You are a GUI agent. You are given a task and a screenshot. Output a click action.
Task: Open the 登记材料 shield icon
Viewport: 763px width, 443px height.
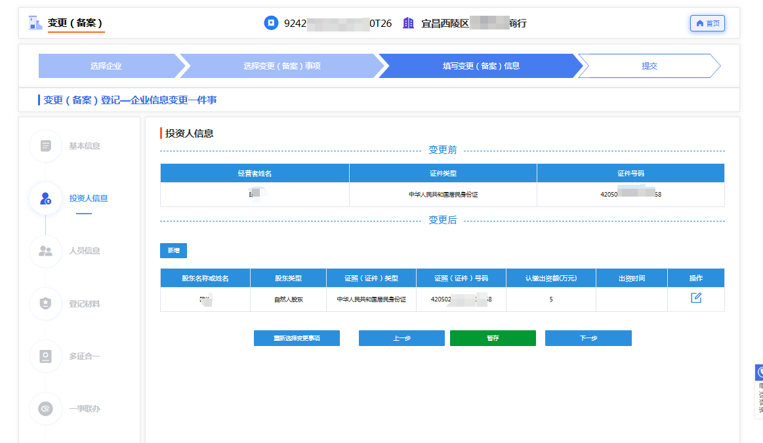click(45, 304)
